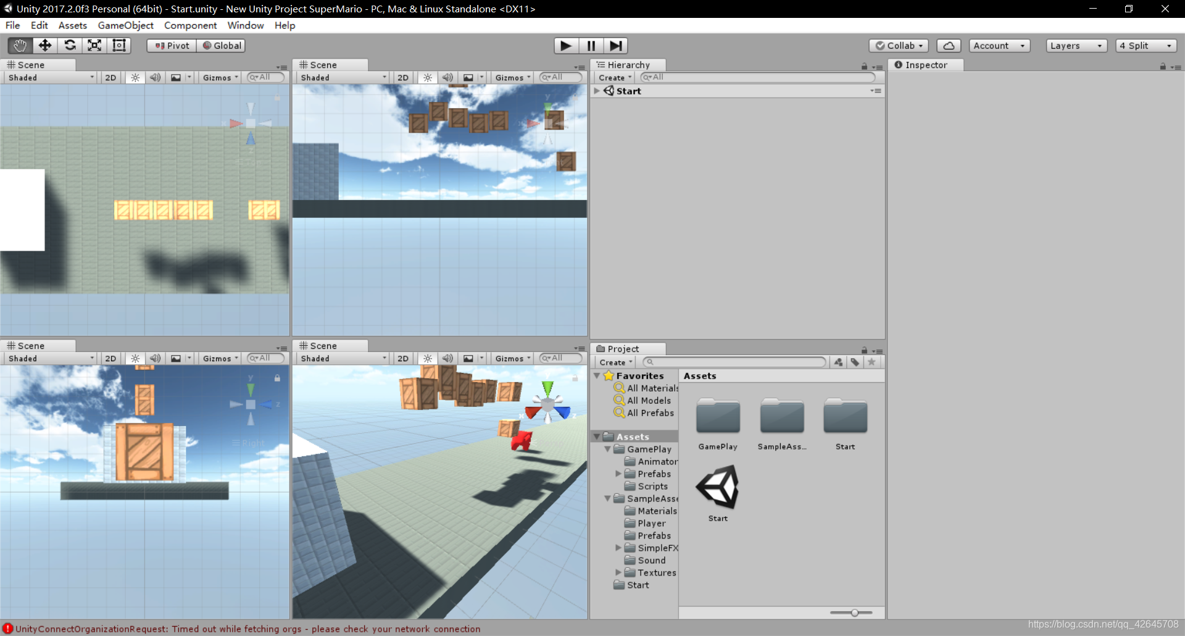Toggle audio in top-left Scene view
The image size is (1185, 636).
tap(155, 78)
